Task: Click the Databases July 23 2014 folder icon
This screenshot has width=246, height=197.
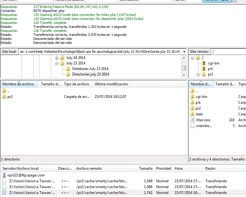Action: pyautogui.click(x=68, y=69)
